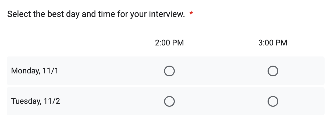Click the red required asterisk
The width and height of the screenshot is (334, 128).
191,14
